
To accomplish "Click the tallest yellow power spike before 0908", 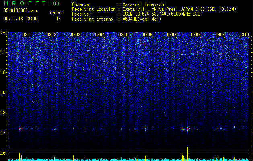I will point(187,154).
